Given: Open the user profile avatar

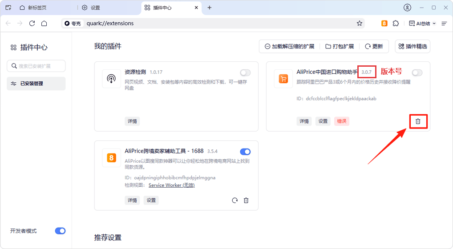Looking at the screenshot, I should 407,8.
